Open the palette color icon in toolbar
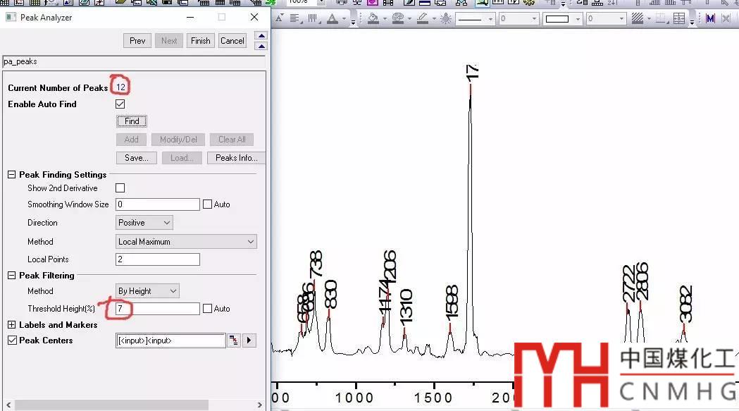This screenshot has width=739, height=411. click(x=398, y=18)
